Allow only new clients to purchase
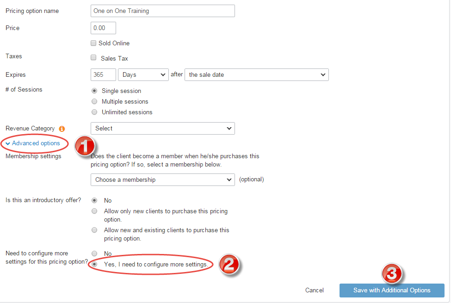The height and width of the screenshot is (303, 451). [x=94, y=211]
